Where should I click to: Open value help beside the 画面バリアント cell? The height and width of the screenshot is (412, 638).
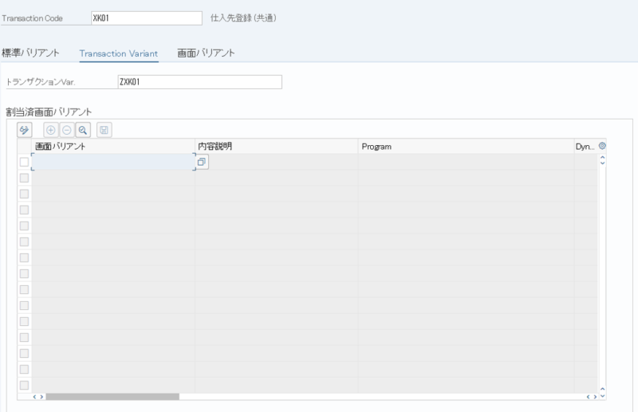(x=202, y=162)
